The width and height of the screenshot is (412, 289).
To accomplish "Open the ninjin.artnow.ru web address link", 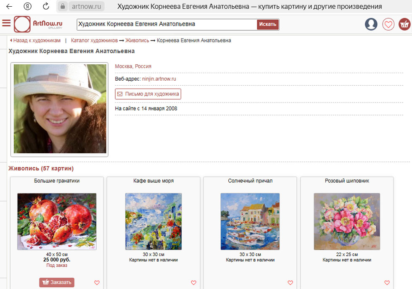I will [x=159, y=79].
